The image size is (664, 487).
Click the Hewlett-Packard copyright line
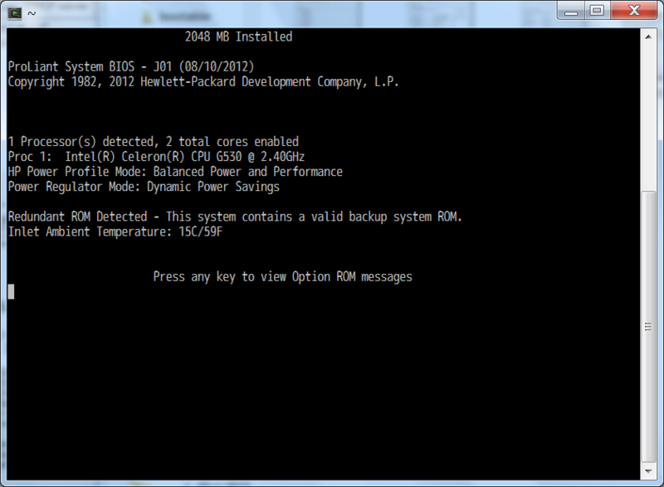203,81
